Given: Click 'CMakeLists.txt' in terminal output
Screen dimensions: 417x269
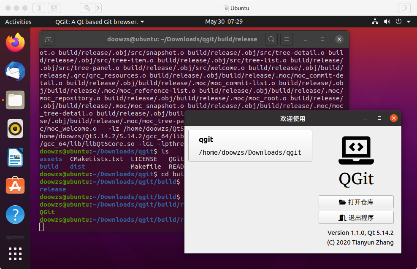Looking at the screenshot, I should click(x=97, y=159).
